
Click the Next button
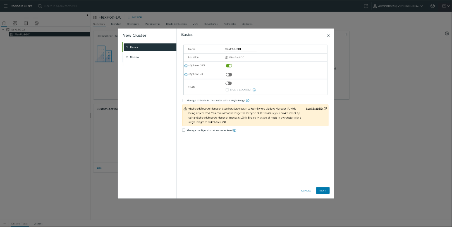click(x=323, y=191)
